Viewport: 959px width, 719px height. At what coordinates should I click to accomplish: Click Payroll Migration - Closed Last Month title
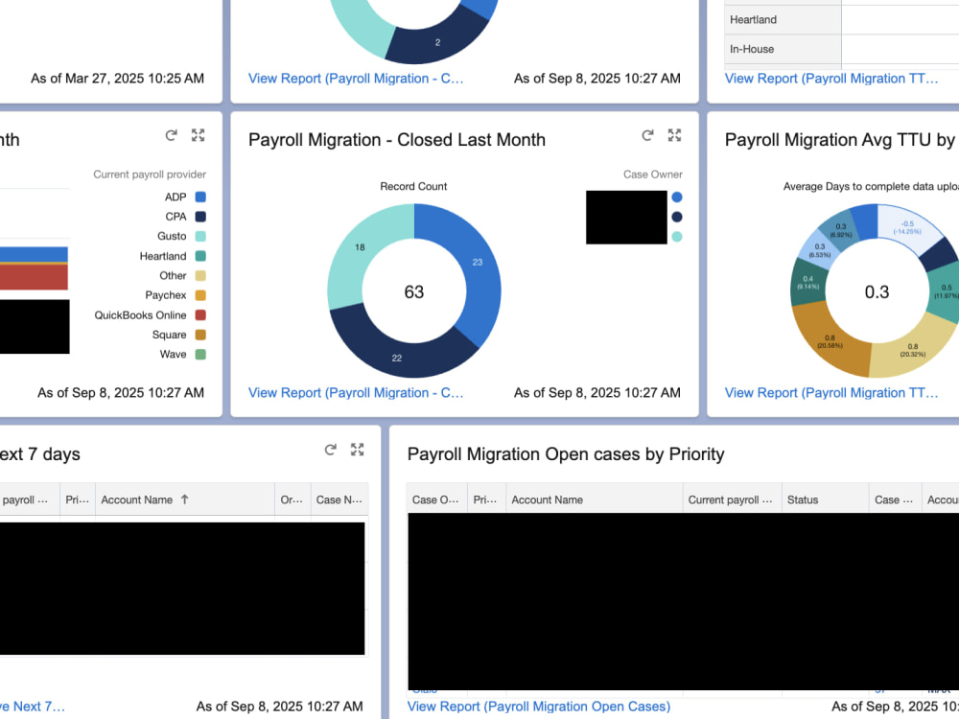(x=397, y=139)
